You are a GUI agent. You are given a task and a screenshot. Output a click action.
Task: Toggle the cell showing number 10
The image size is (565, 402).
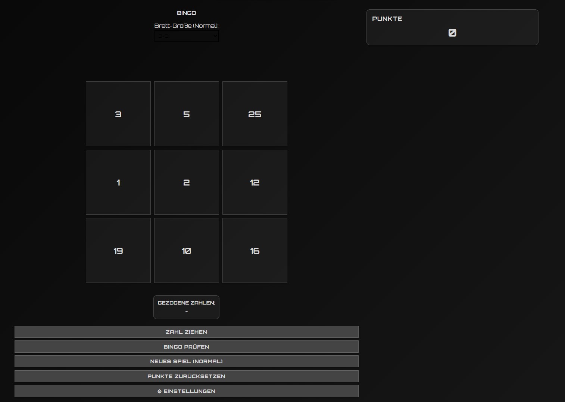(x=187, y=250)
